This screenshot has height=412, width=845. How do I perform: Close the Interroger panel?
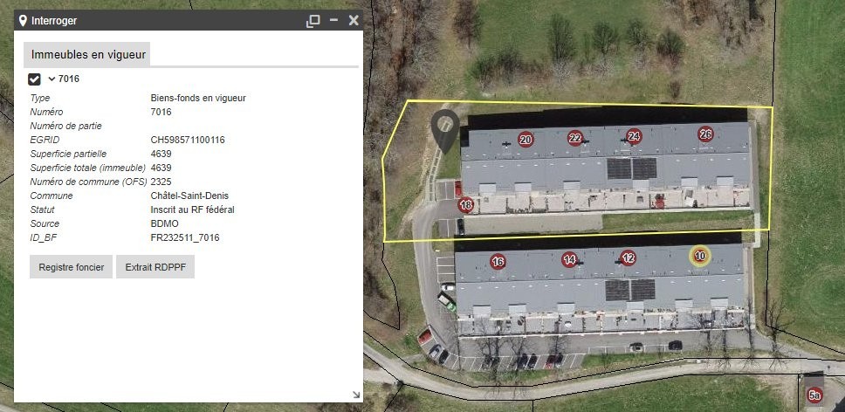[354, 20]
